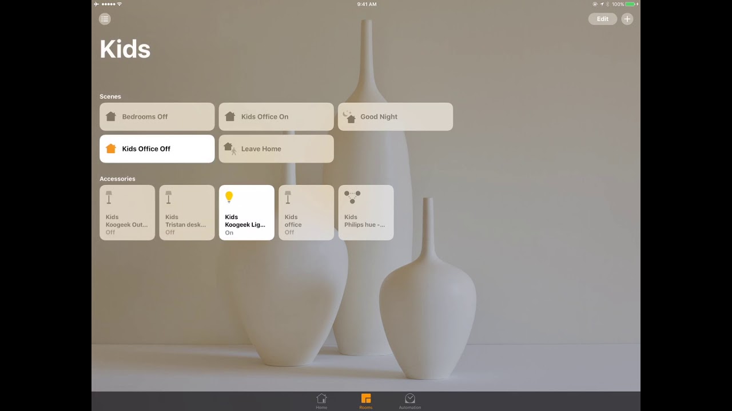Tap the plus add accessory button
Image resolution: width=732 pixels, height=411 pixels.
tap(627, 19)
